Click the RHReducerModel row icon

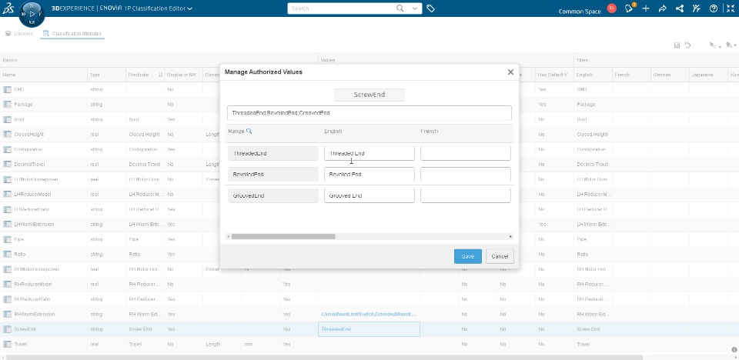(7, 284)
